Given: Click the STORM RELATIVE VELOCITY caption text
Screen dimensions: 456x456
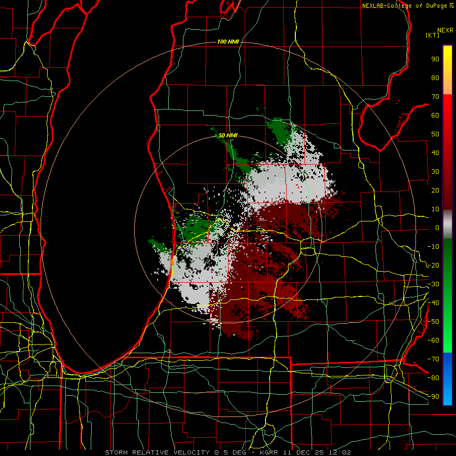Looking at the screenshot, I should (x=157, y=452).
